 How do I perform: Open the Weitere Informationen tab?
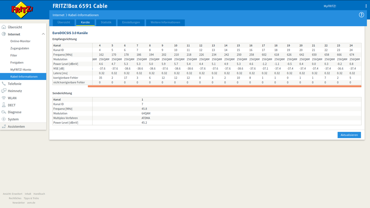pos(165,23)
